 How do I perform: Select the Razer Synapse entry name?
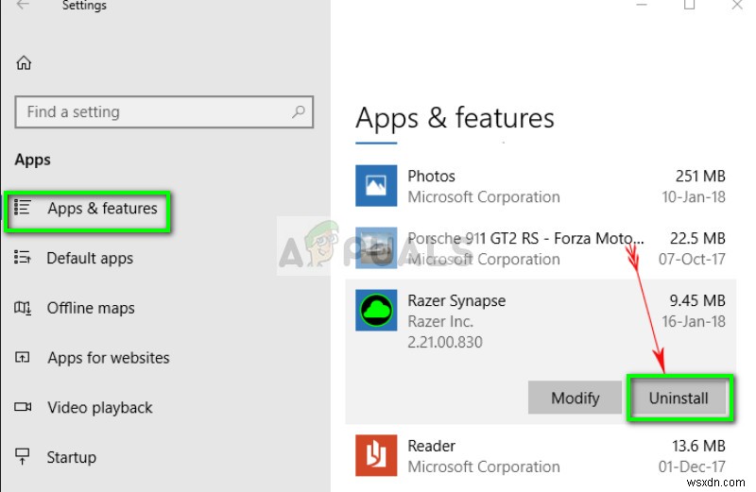coord(456,301)
